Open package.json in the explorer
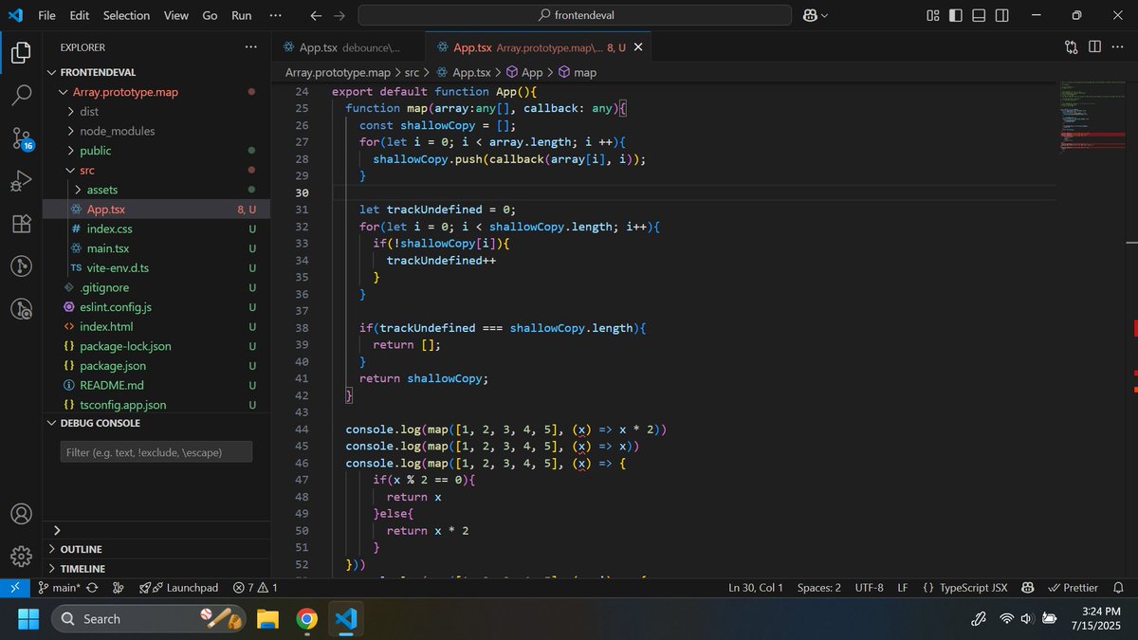Screen dimensions: 1138x640 click(x=113, y=366)
